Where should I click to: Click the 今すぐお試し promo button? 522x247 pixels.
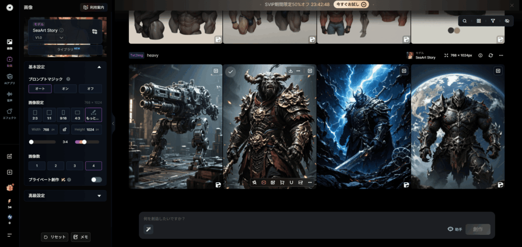pos(351,4)
